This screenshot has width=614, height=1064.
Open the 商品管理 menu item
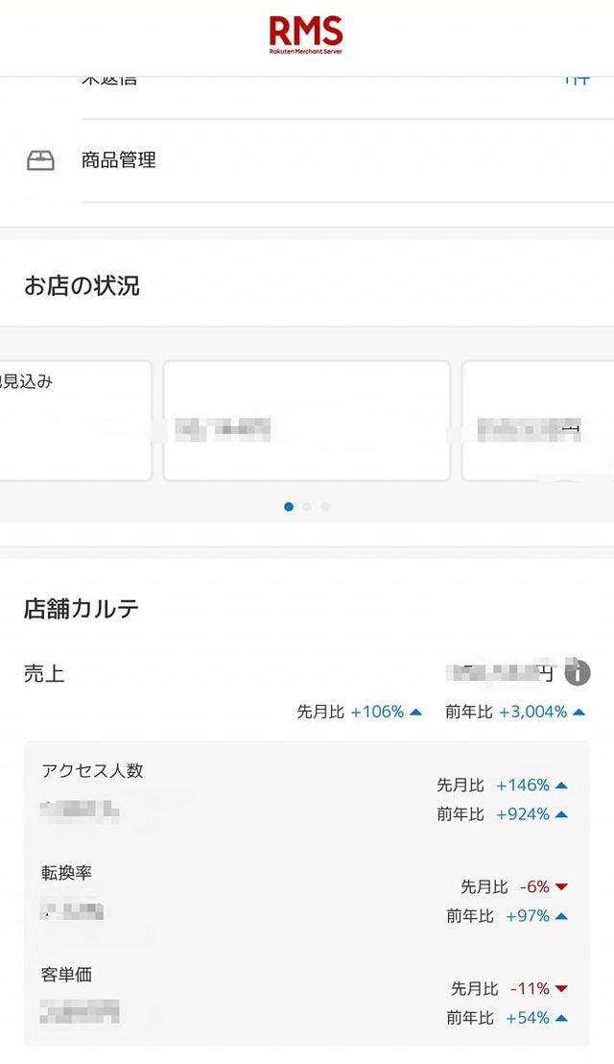tap(119, 160)
